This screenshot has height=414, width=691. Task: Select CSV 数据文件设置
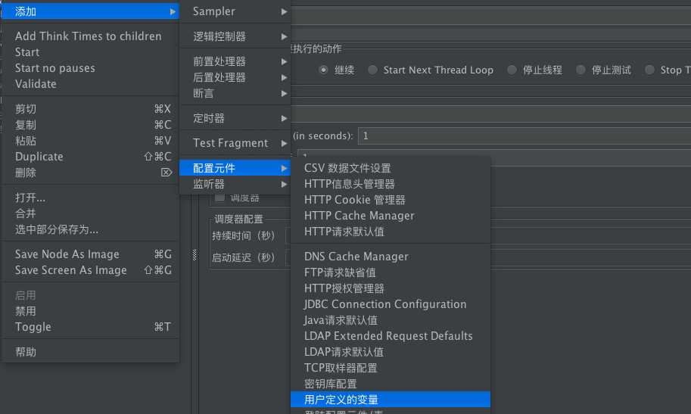click(391, 168)
